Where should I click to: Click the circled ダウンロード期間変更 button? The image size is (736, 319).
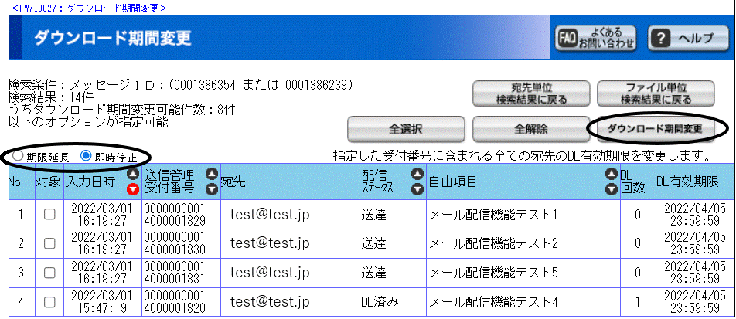(x=655, y=127)
